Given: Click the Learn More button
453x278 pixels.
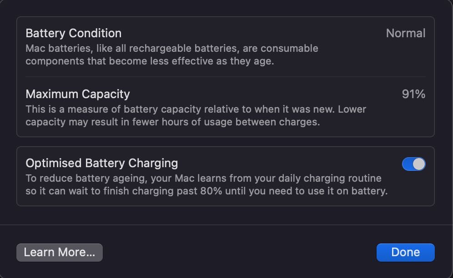Looking at the screenshot, I should click(60, 253).
